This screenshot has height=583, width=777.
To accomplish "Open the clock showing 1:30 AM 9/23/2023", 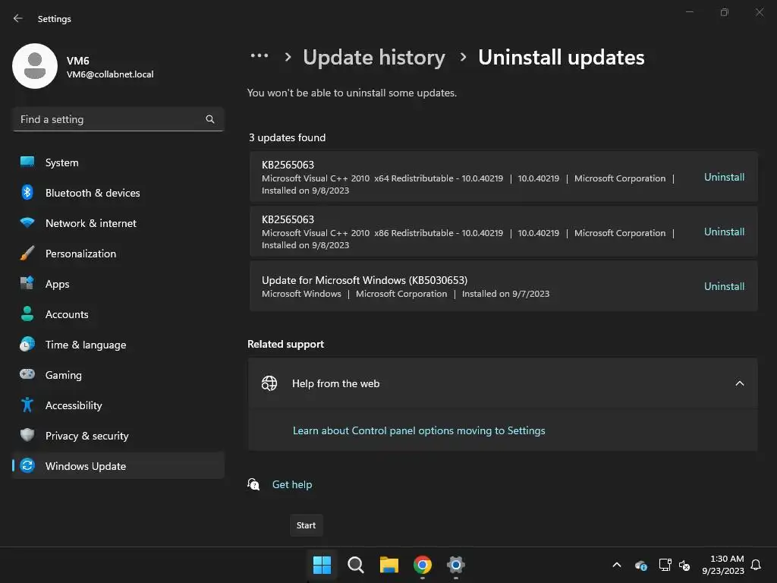I will tap(722, 565).
